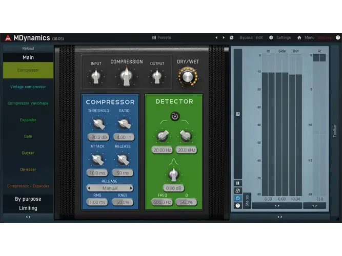Click the OUTPUT gain knob

coord(157,77)
